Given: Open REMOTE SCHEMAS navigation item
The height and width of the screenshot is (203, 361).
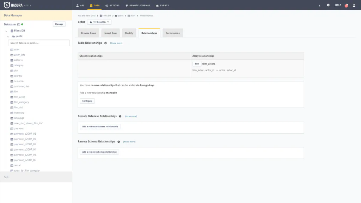Looking at the screenshot, I should [x=138, y=5].
